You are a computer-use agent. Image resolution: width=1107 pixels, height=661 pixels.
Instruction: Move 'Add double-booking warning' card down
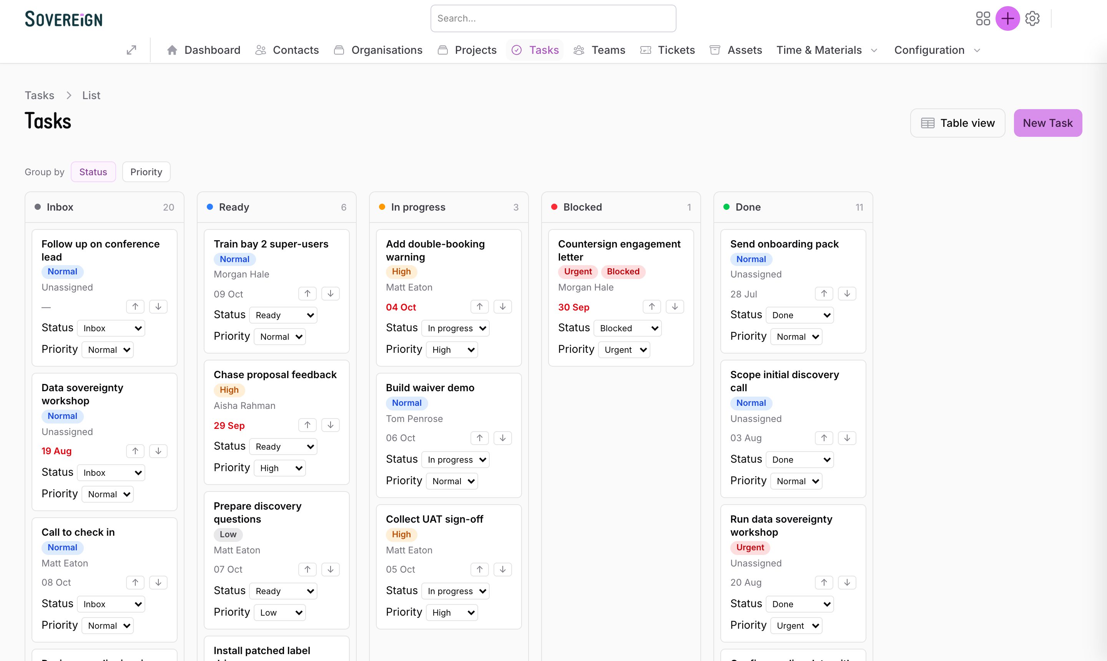point(502,306)
